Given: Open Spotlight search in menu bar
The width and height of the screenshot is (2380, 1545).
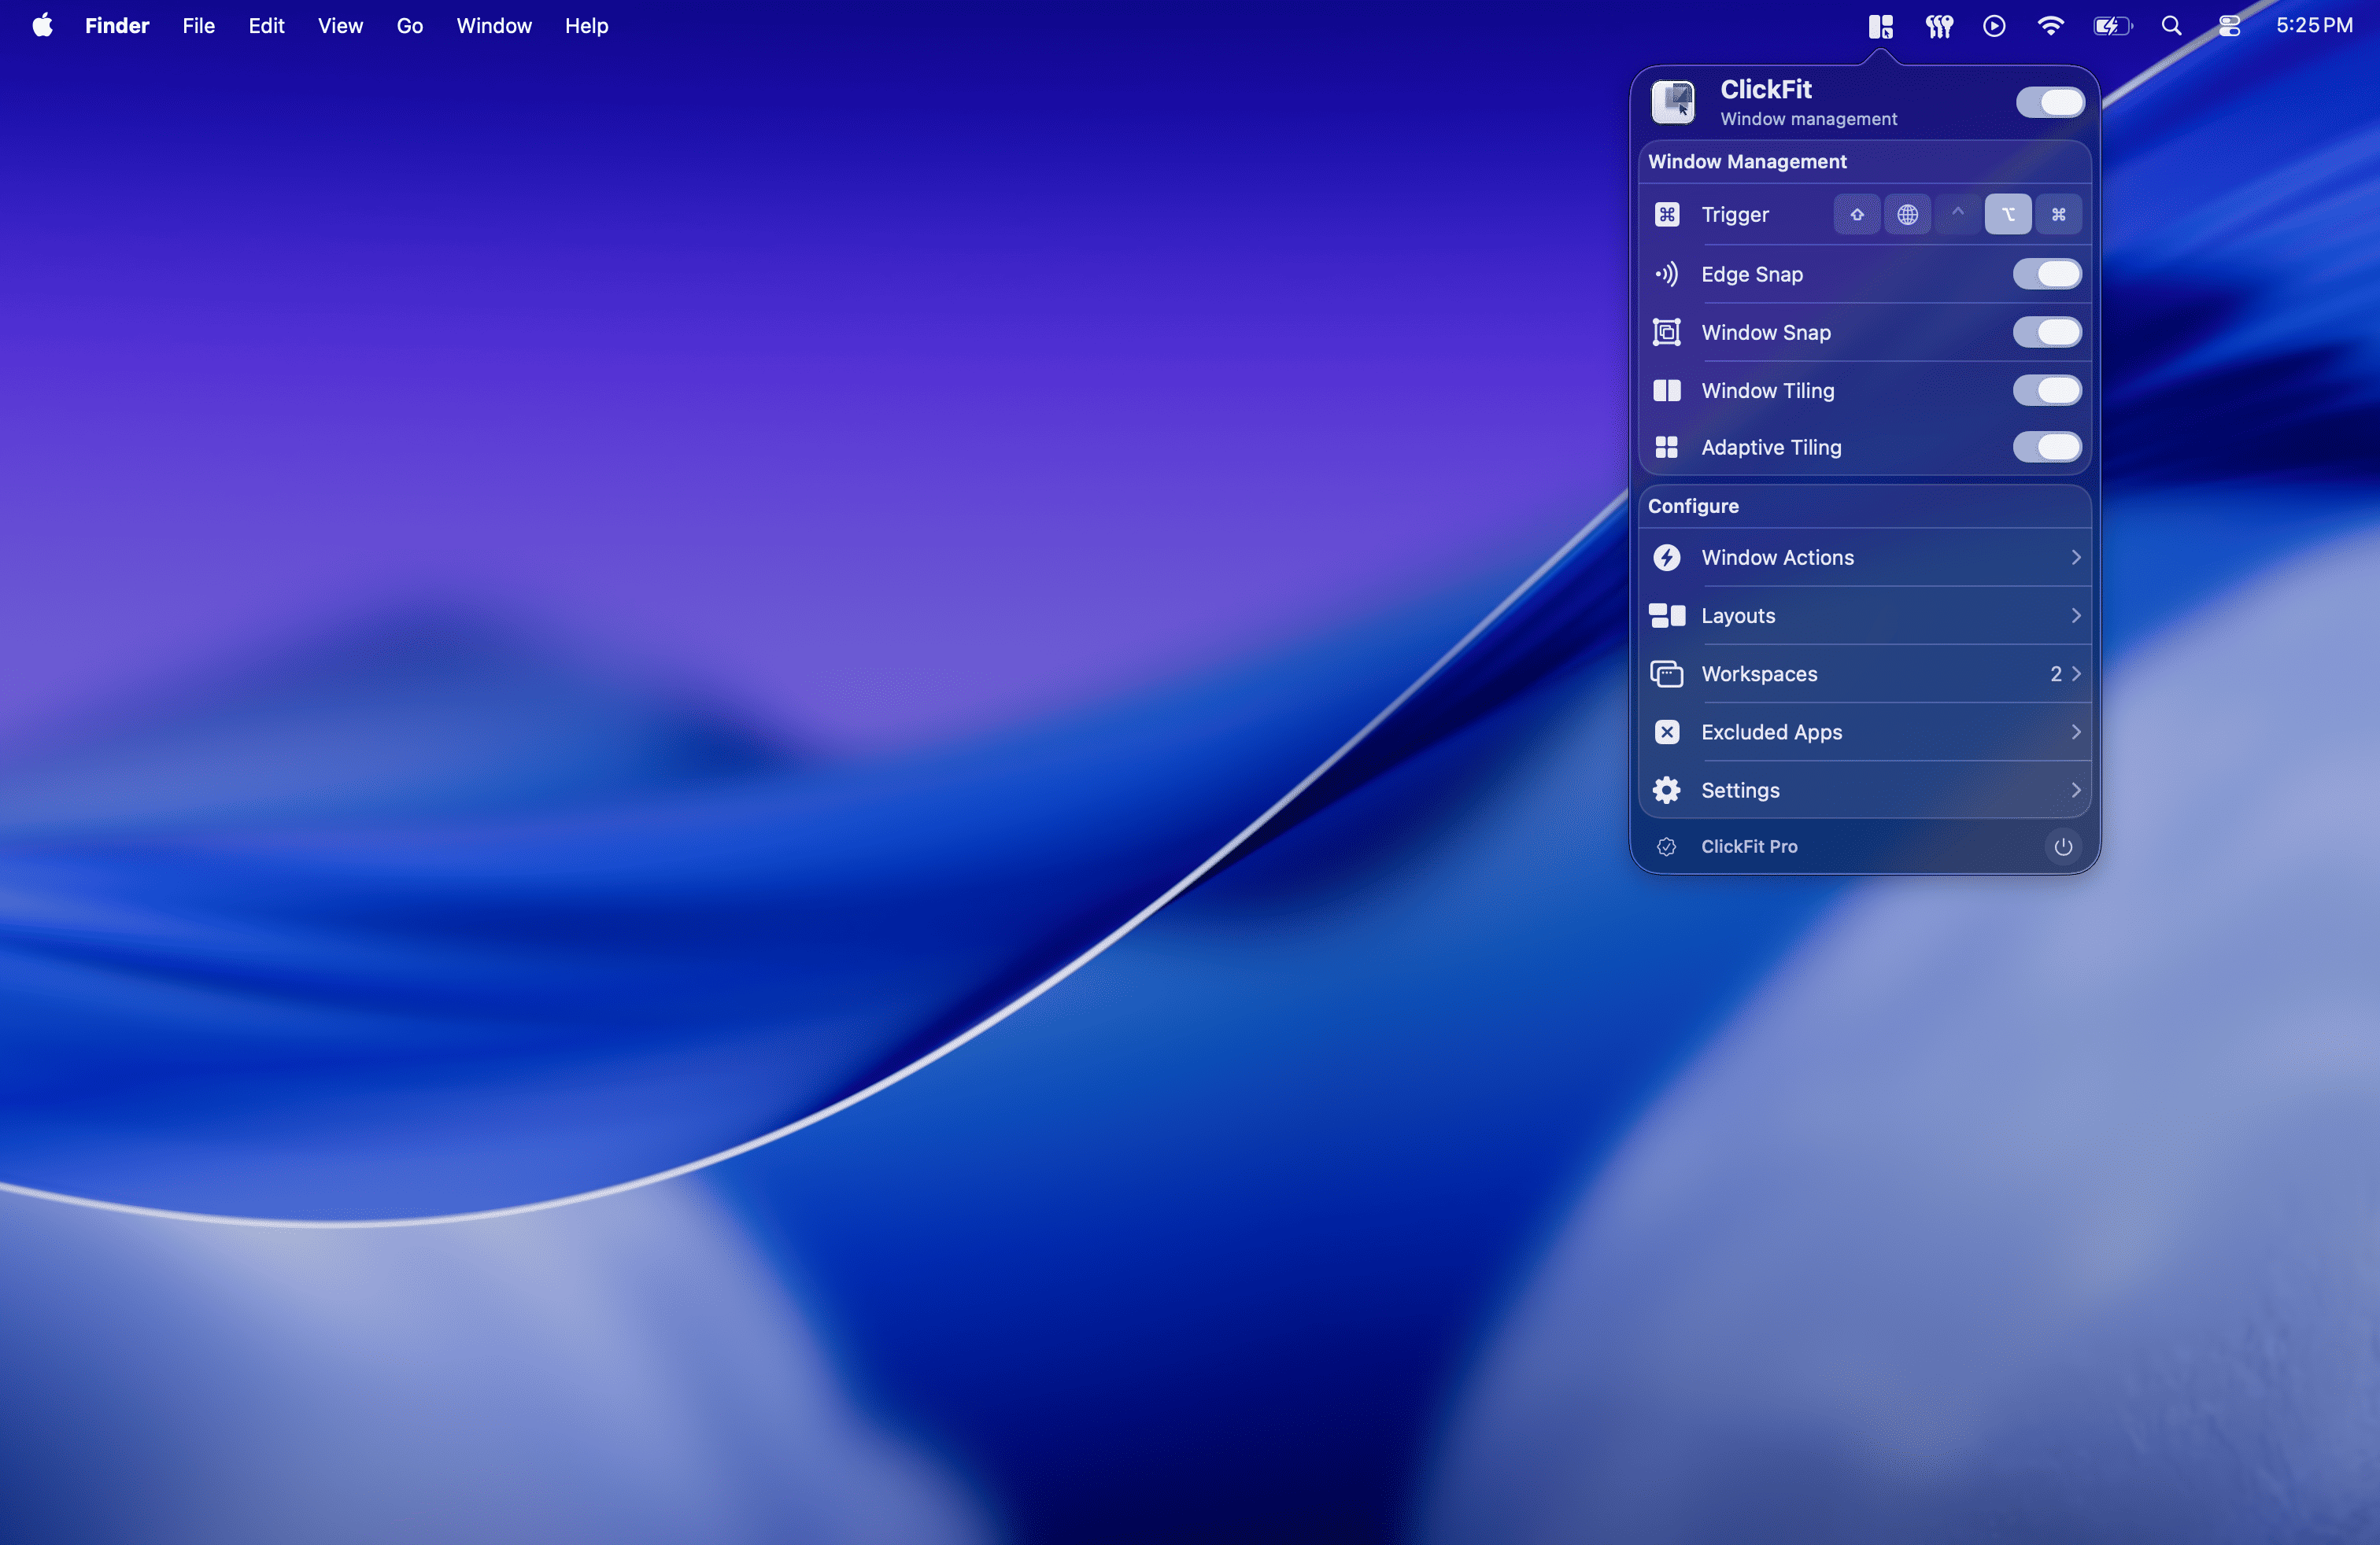Looking at the screenshot, I should pos(2171,26).
